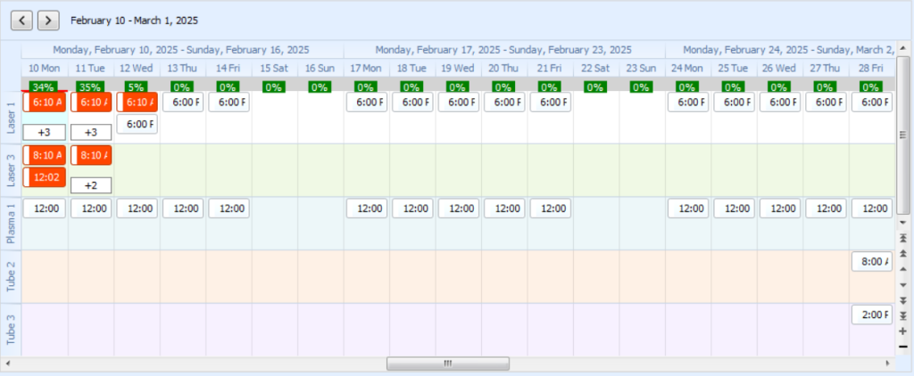Image resolution: width=914 pixels, height=376 pixels.
Task: Open the 2:00 appointment in Tube 3 row
Action: 873,315
